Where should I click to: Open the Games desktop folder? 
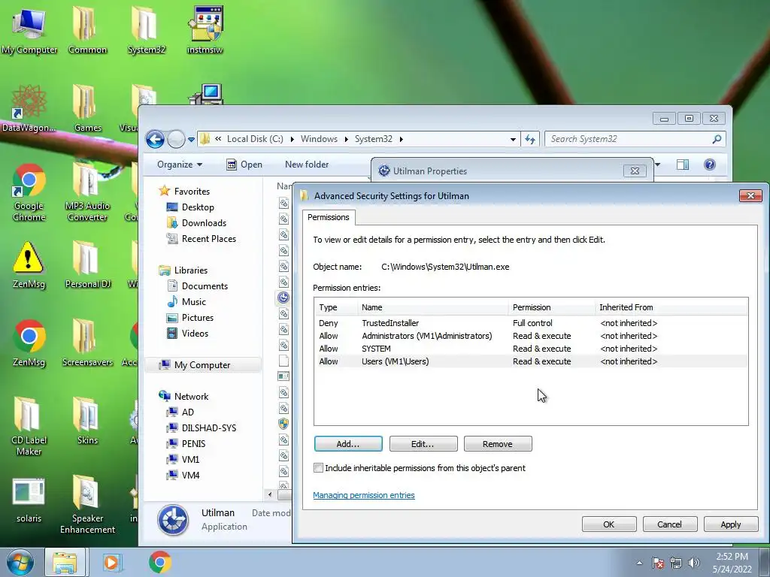tap(87, 109)
